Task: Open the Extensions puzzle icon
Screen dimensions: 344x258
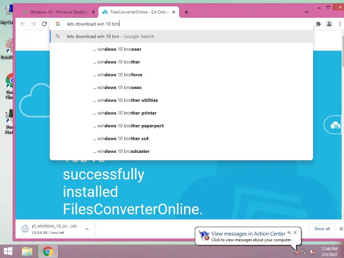Action: point(318,24)
